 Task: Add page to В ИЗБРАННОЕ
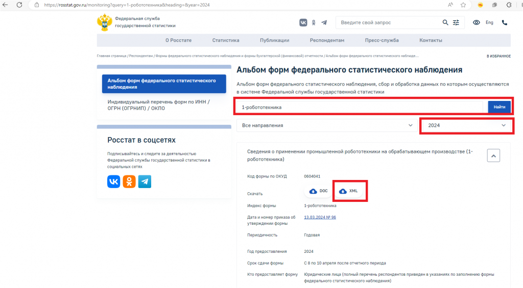[x=498, y=56]
